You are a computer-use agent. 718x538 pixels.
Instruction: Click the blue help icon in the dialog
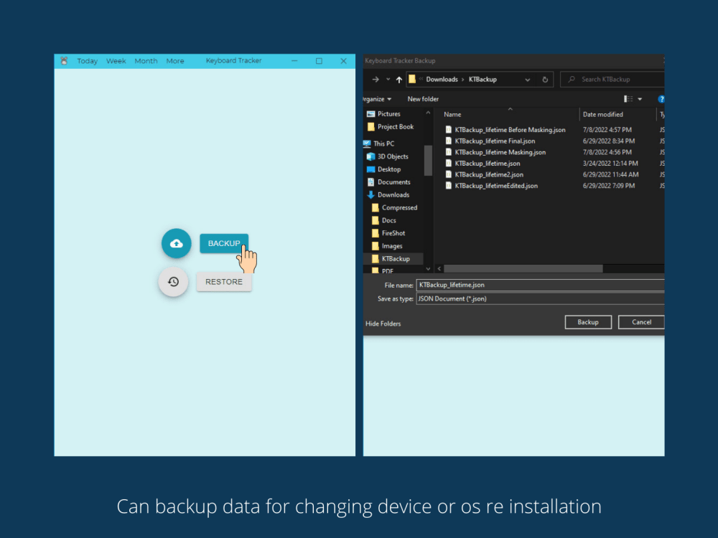click(x=661, y=99)
